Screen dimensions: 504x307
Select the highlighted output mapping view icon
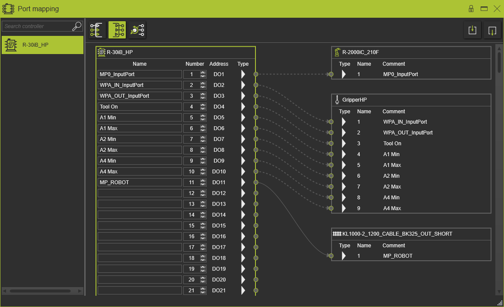click(x=117, y=29)
